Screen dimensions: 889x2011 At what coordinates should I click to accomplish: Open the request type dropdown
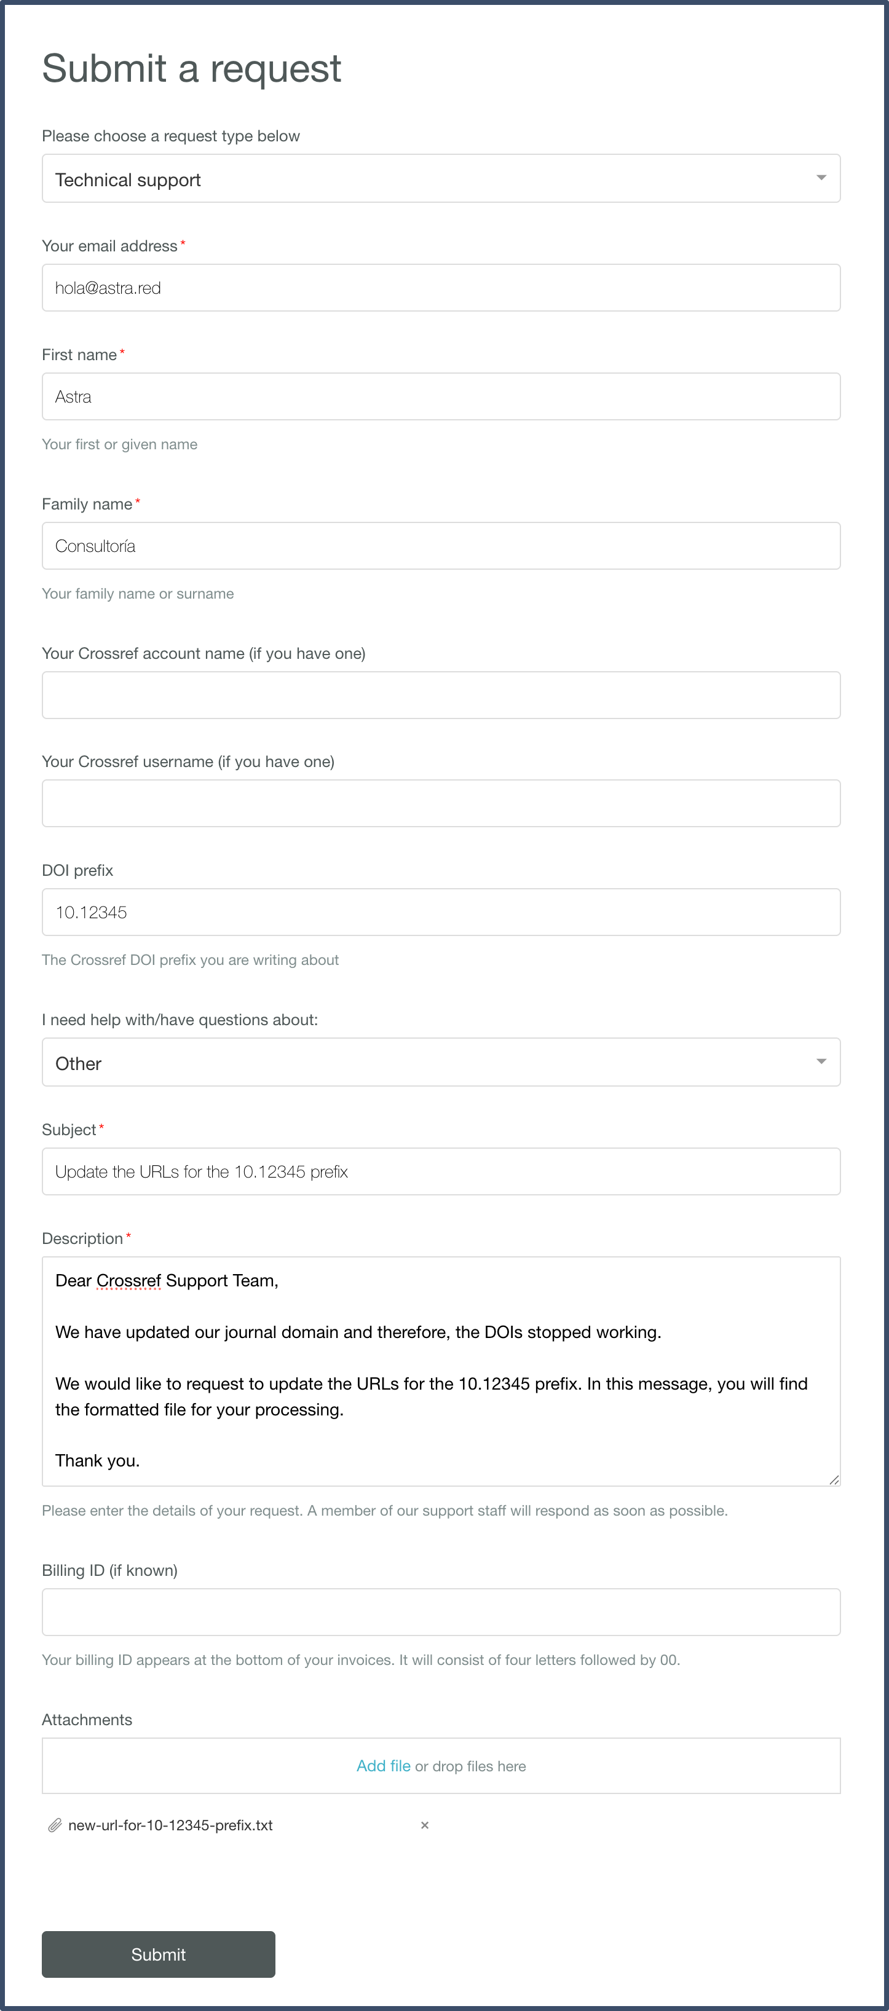point(441,179)
